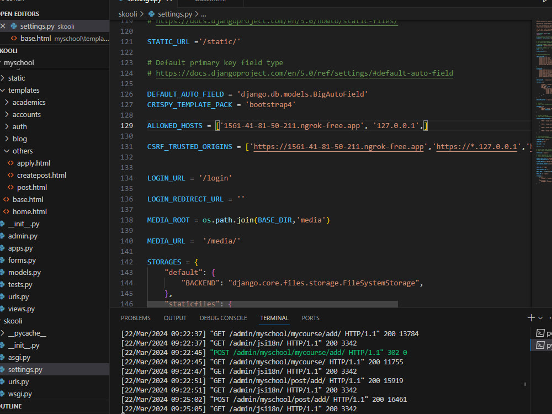Select settings.py skooli in Open Editors
The width and height of the screenshot is (552, 414).
point(55,26)
